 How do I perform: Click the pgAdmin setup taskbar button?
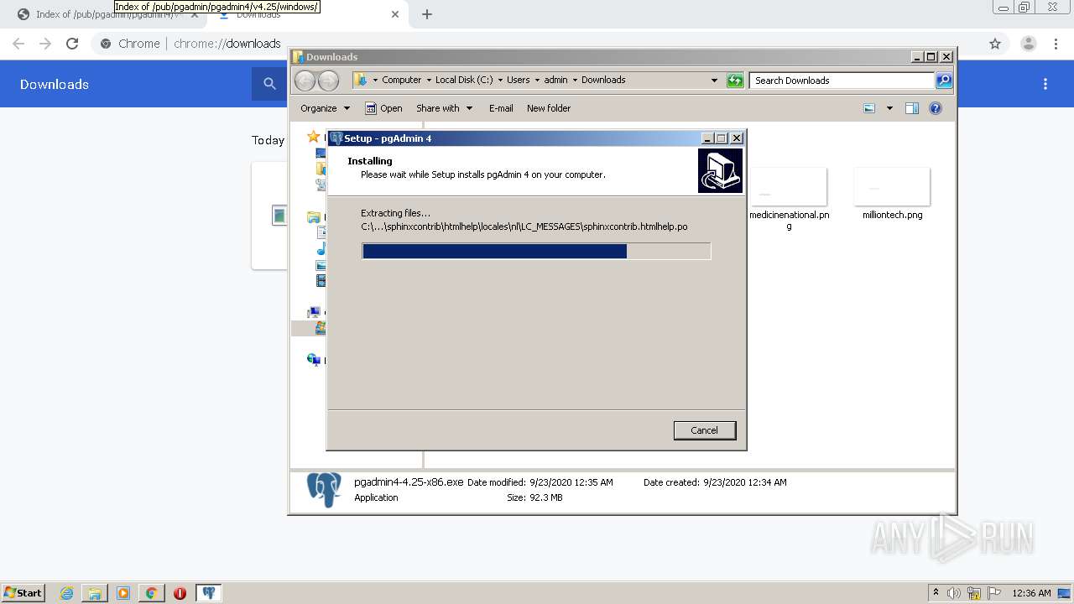point(209,593)
